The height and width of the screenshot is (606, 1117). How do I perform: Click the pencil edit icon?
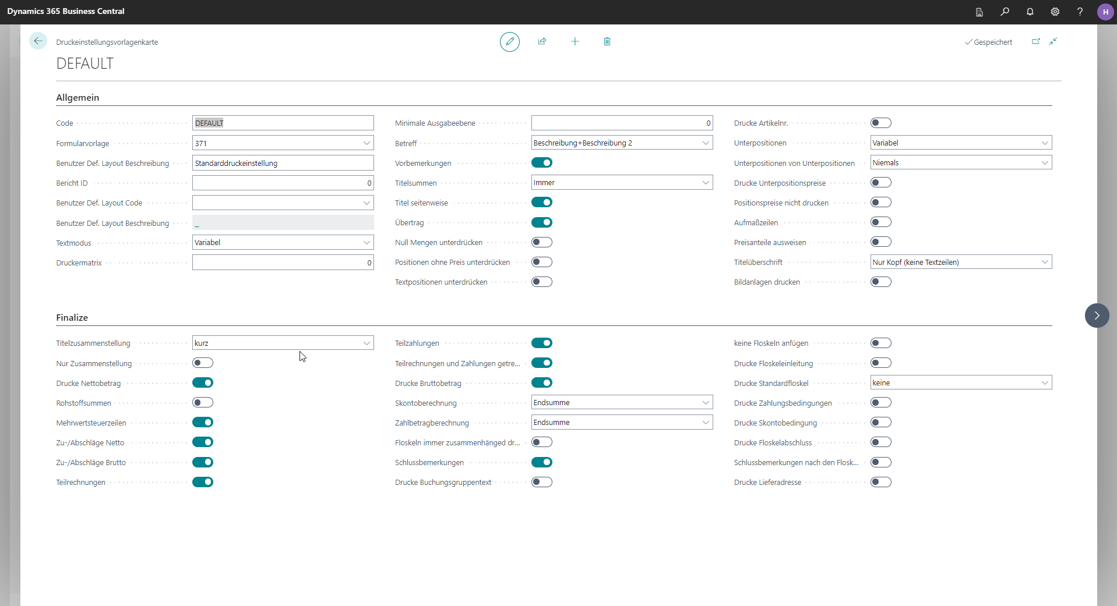[509, 41]
